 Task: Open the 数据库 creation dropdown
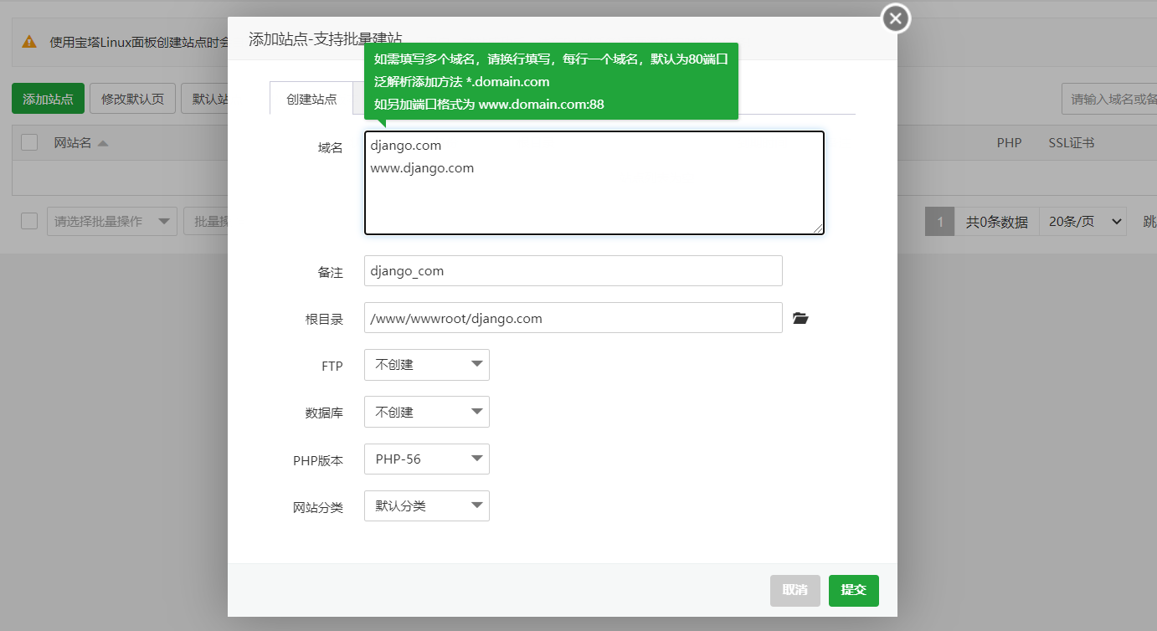426,412
